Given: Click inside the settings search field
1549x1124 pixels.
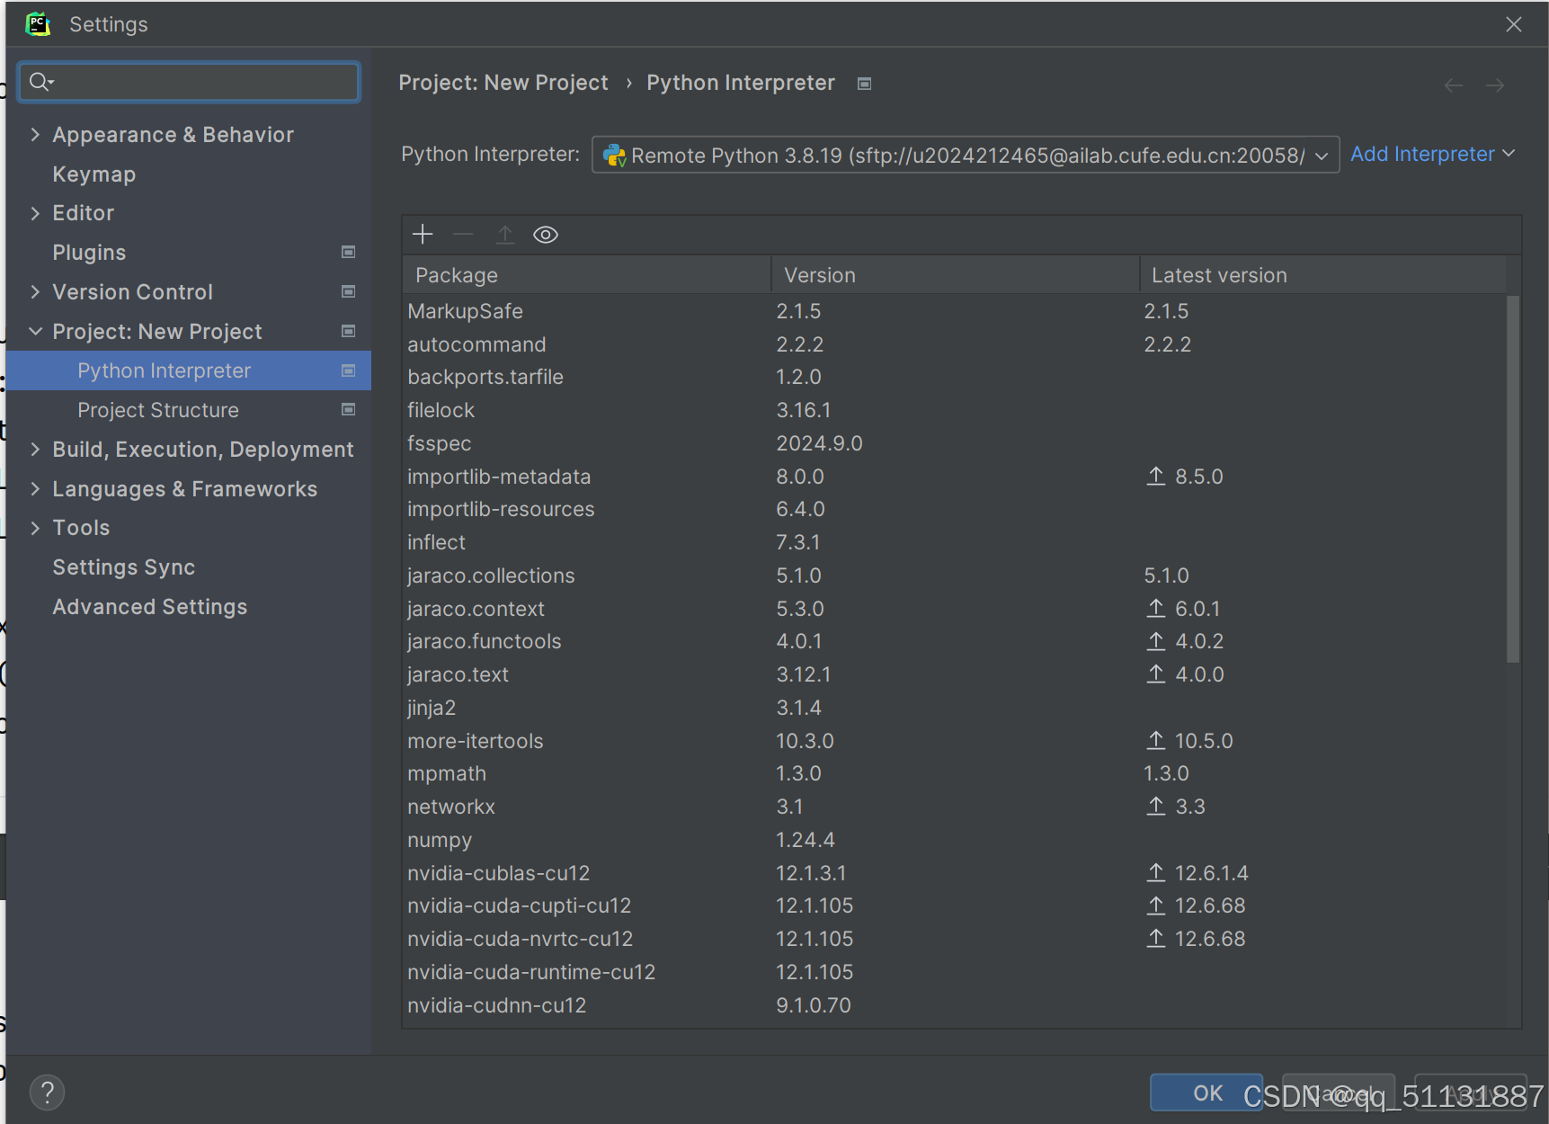Looking at the screenshot, I should click(x=189, y=81).
